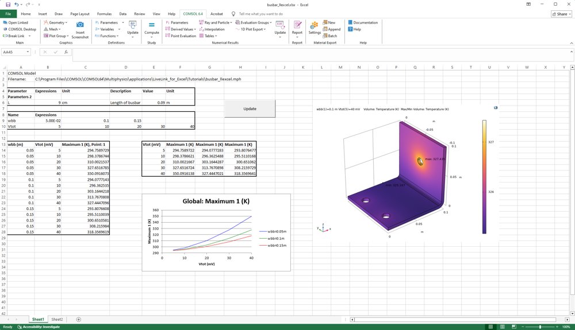575x330 pixels.
Task: Click the Update button on the worksheet
Action: [x=250, y=108]
